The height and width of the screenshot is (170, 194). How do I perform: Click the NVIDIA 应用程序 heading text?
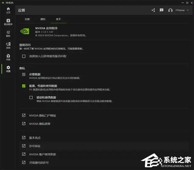(x=46, y=28)
